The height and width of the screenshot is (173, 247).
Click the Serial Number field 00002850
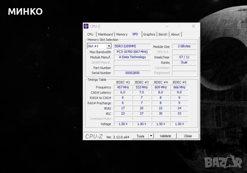coord(132,73)
